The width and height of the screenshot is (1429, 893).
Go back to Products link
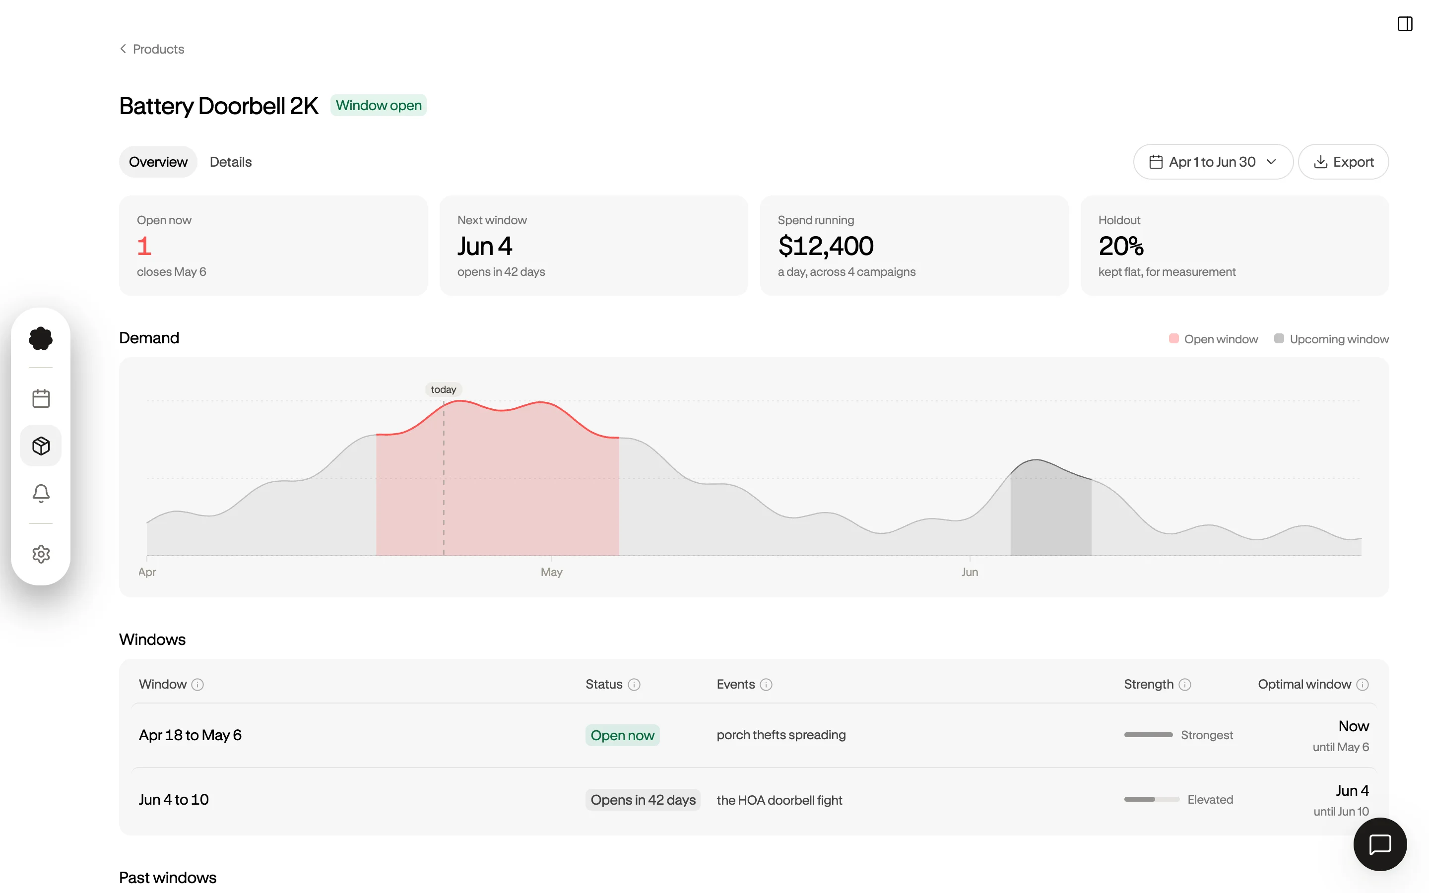(x=158, y=49)
